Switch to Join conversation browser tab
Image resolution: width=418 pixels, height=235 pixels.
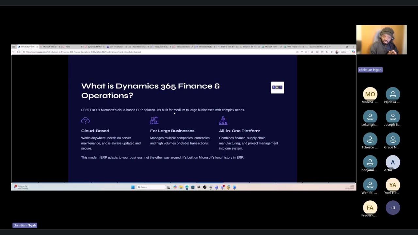[x=116, y=47]
